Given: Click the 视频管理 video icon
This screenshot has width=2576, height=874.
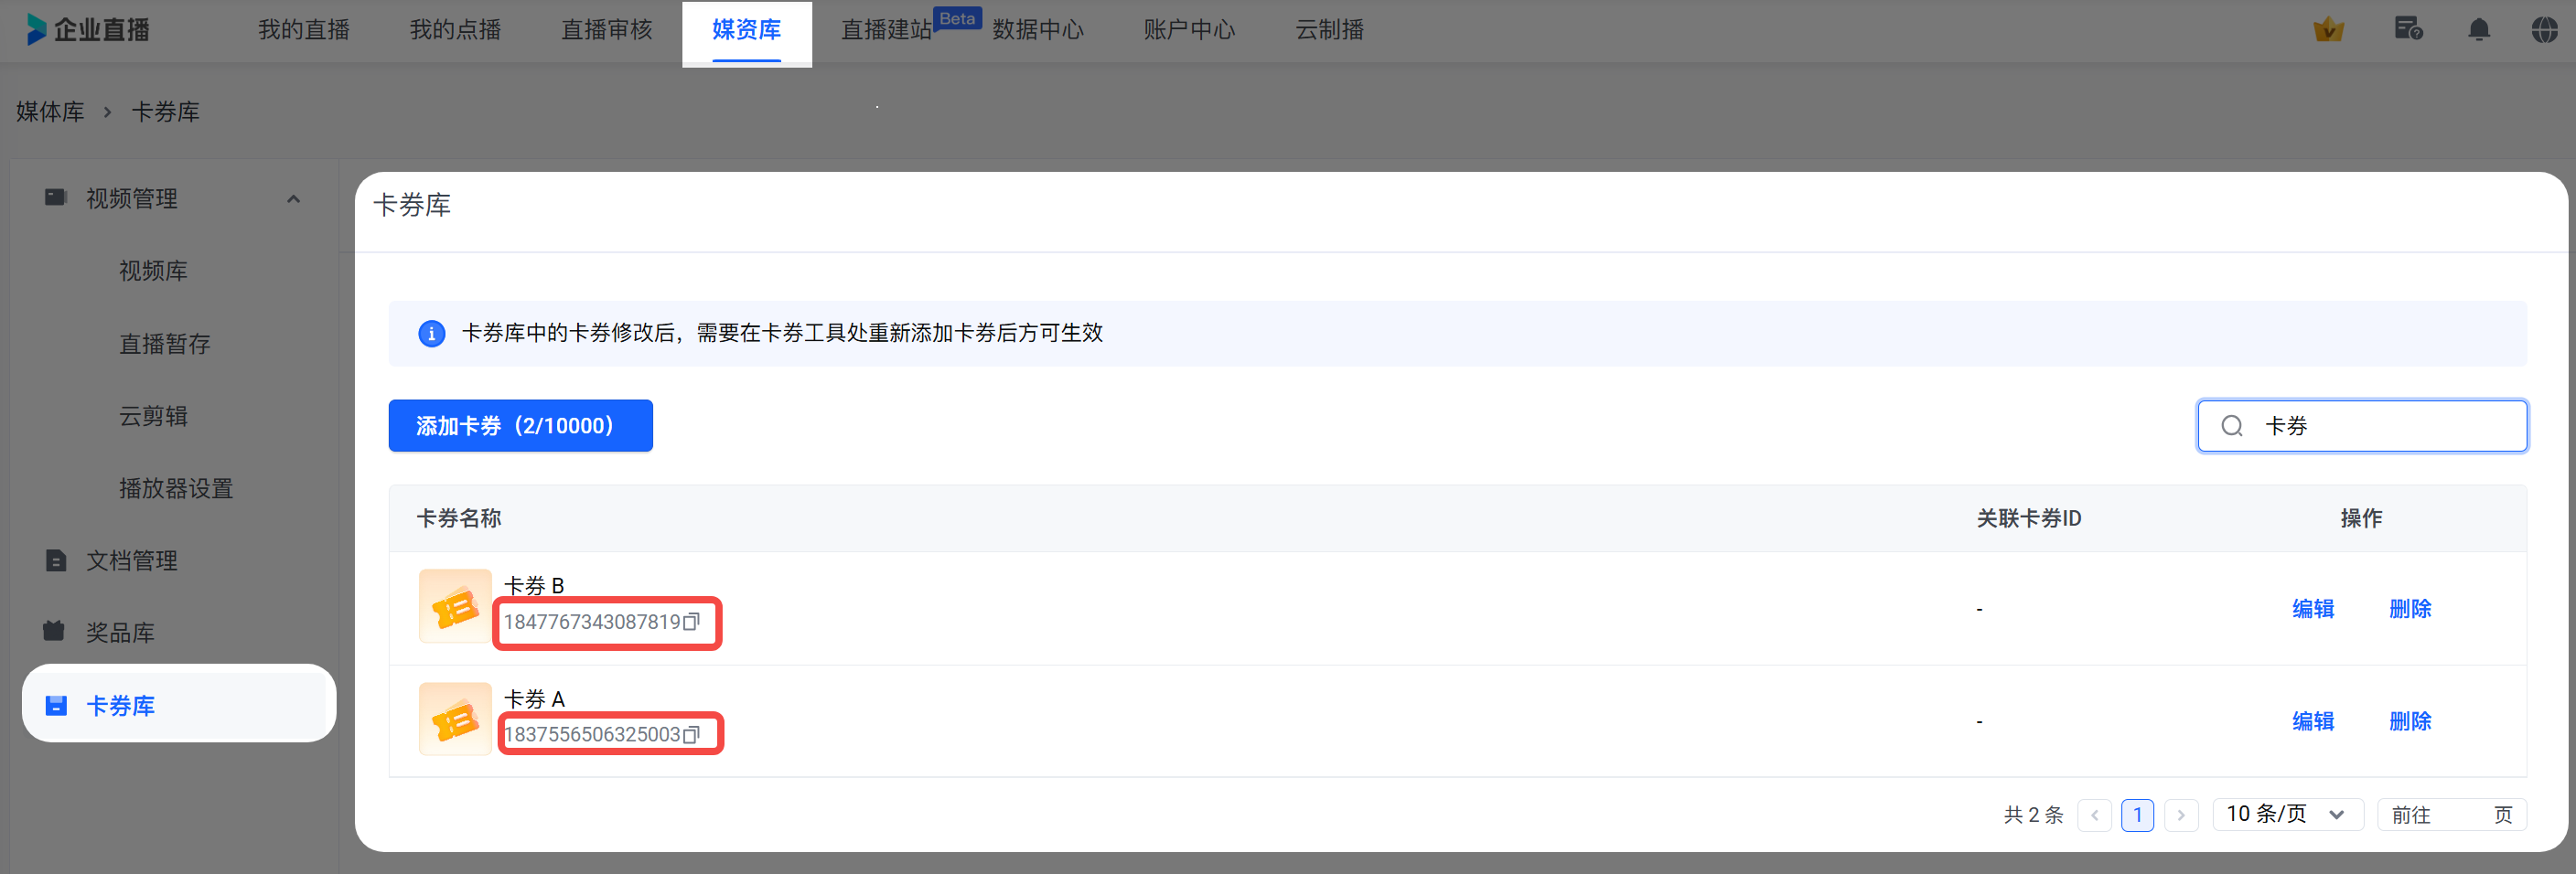Looking at the screenshot, I should click(56, 197).
